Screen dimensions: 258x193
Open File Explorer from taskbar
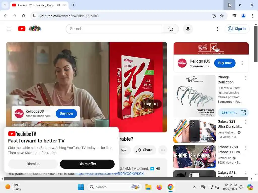148,187
